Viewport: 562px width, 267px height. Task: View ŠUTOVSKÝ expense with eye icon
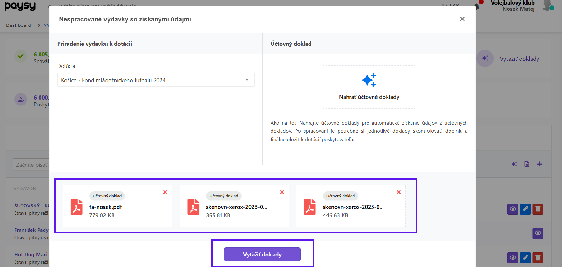pyautogui.click(x=513, y=209)
